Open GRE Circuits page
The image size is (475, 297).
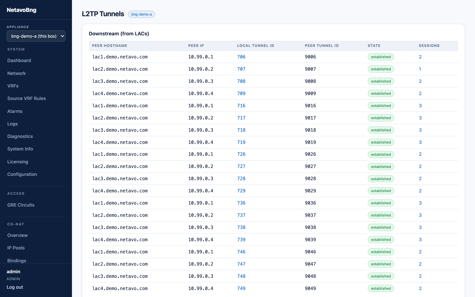[21, 205]
